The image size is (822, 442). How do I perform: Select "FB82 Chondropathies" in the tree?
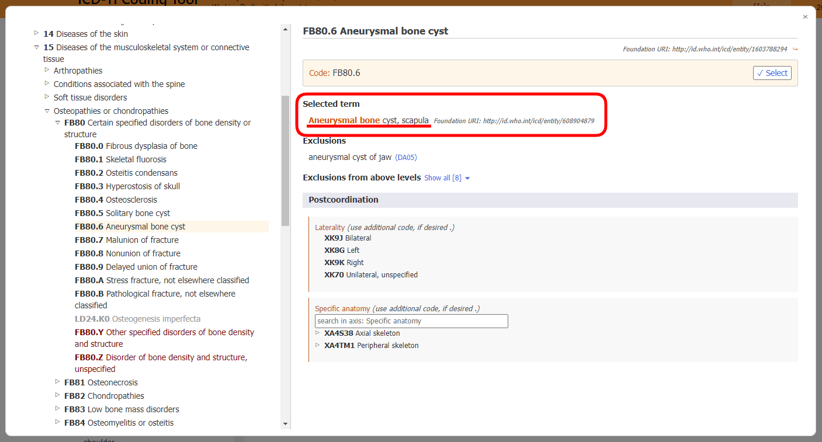pyautogui.click(x=104, y=395)
